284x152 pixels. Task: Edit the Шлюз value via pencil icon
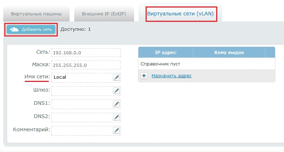(x=116, y=90)
